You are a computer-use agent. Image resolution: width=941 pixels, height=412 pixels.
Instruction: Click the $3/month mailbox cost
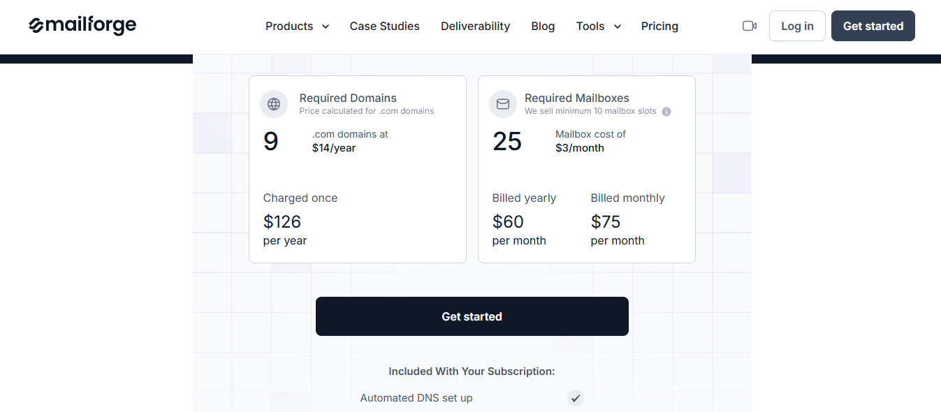point(580,148)
